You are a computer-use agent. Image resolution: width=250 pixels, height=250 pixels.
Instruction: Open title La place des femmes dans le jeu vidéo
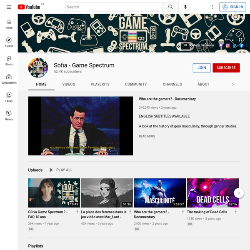pos(104,215)
